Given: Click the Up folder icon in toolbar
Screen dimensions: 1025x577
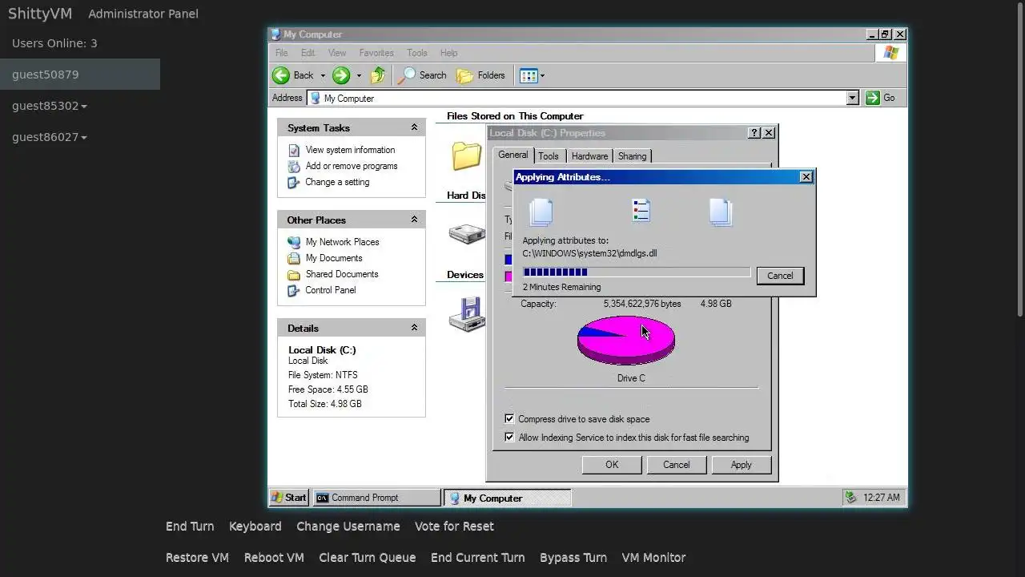Looking at the screenshot, I should point(378,75).
